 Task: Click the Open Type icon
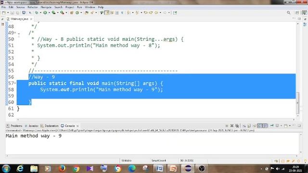87,13
